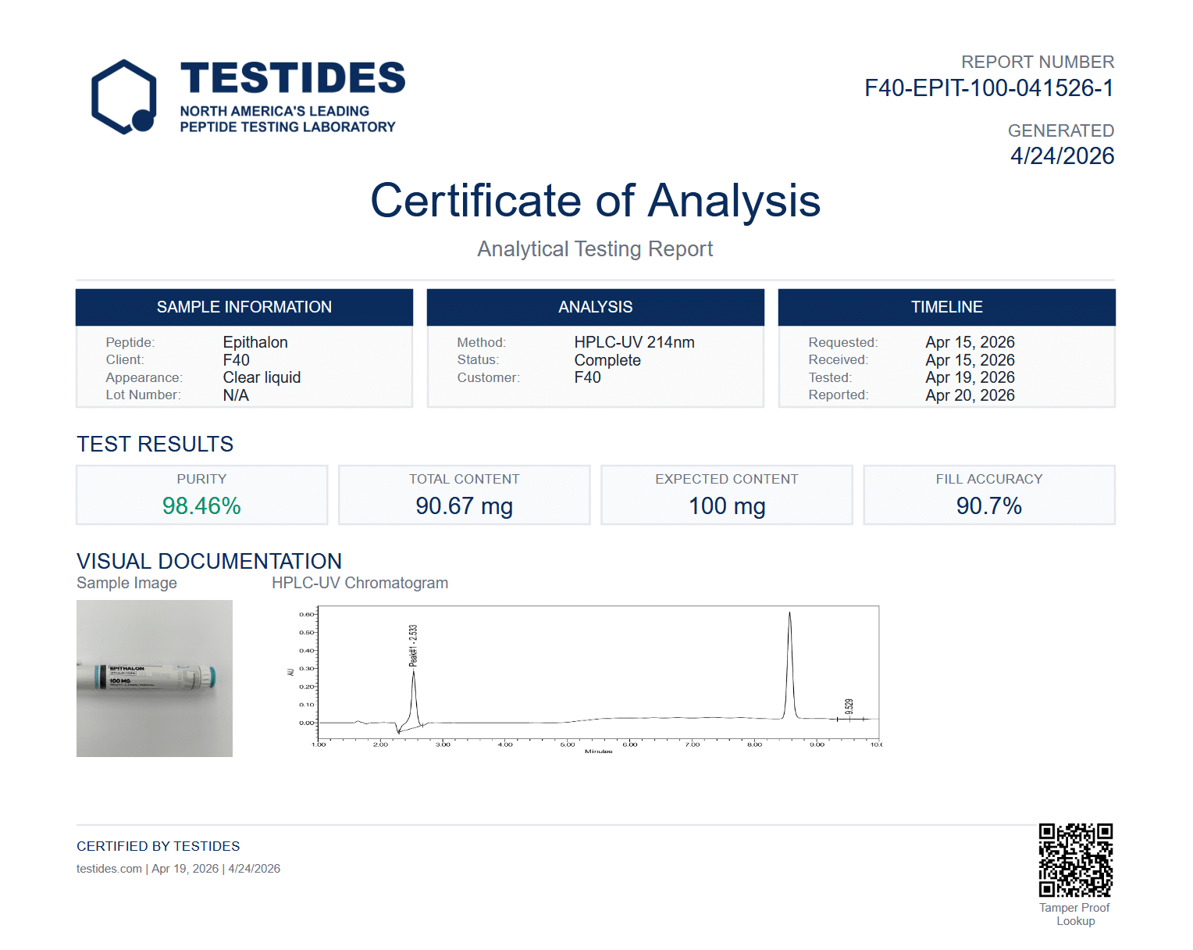Click the Tamper Proof QR code
The image size is (1193, 950).
point(1075,859)
